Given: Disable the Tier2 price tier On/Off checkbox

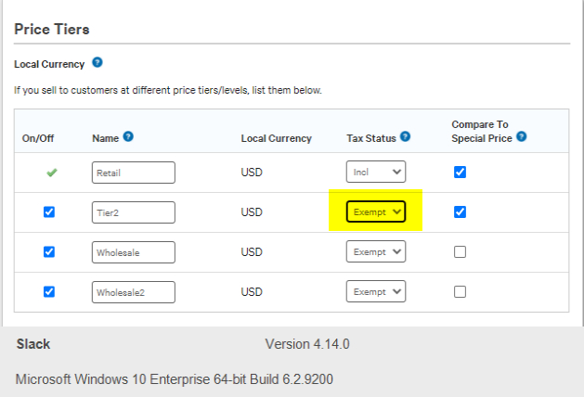Looking at the screenshot, I should pyautogui.click(x=49, y=212).
